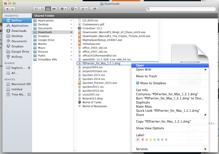Select Dropbox folder in first column
This screenshot has height=154, width=219.
[x=53, y=36]
